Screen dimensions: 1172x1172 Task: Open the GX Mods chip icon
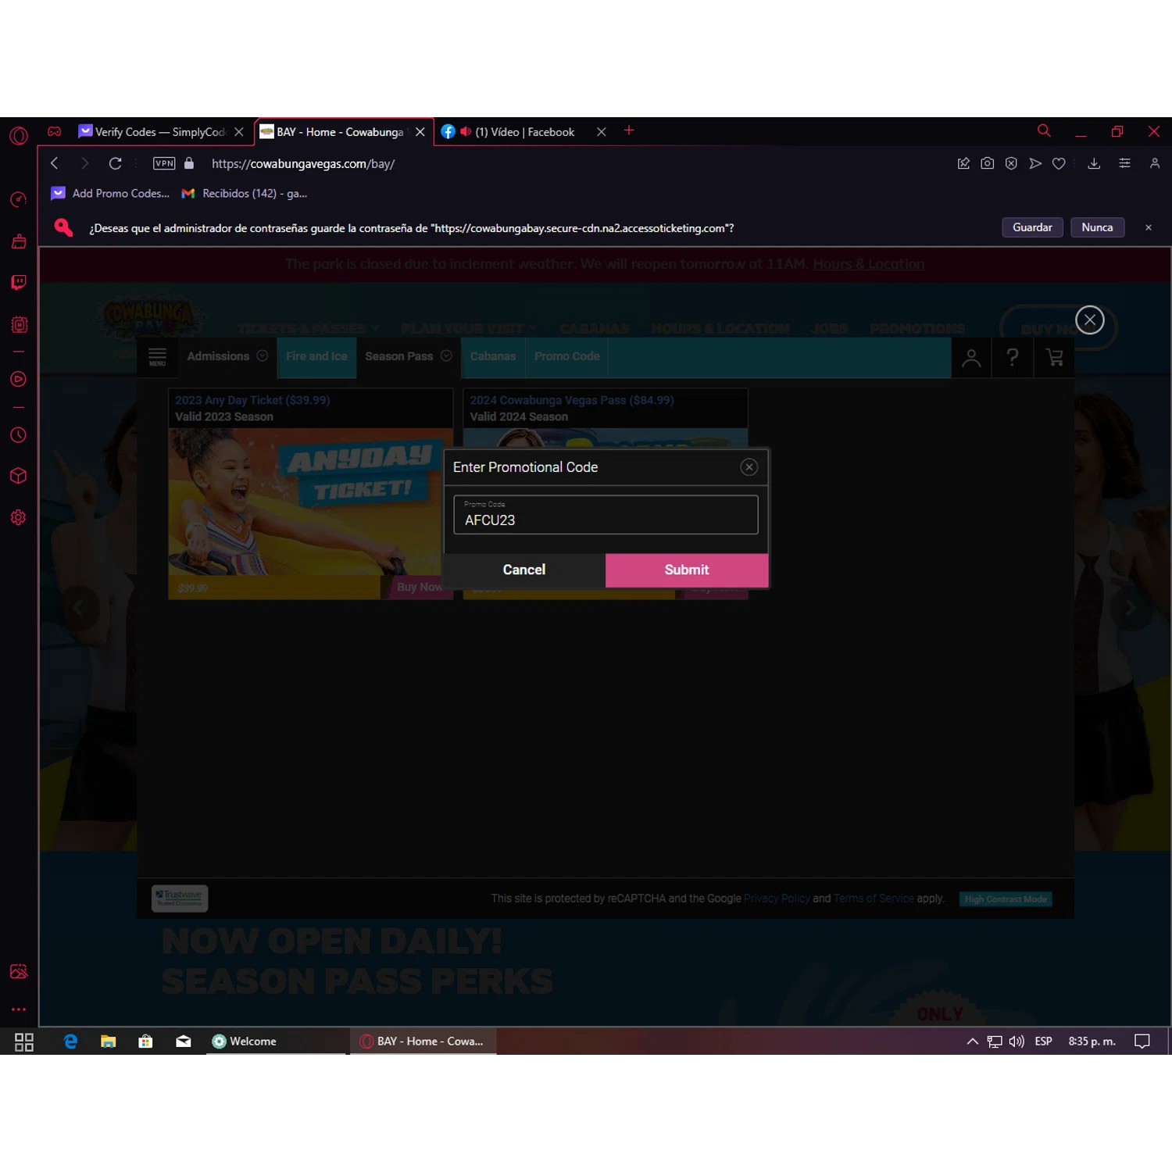click(x=19, y=324)
